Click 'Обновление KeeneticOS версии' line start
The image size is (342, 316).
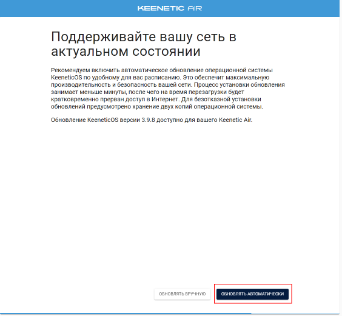tap(95, 120)
